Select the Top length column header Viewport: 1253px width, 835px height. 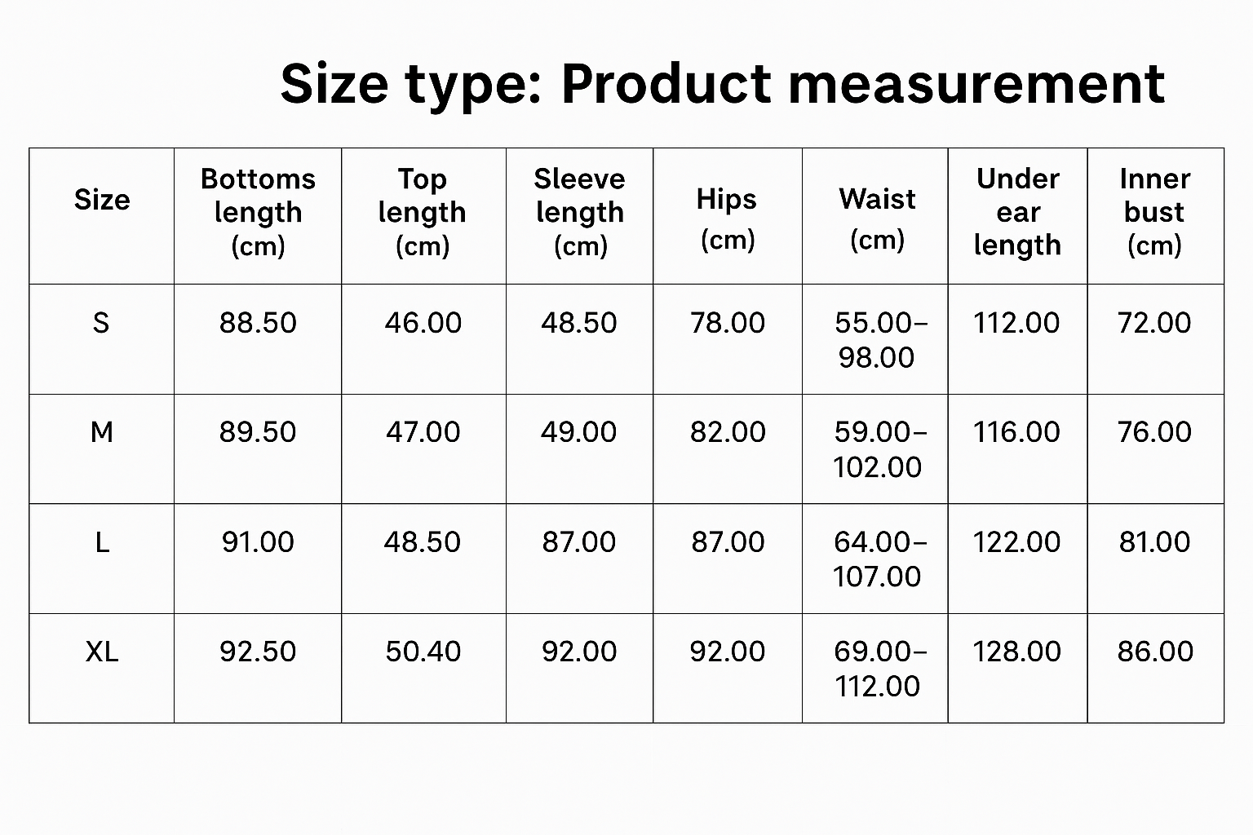coord(423,212)
